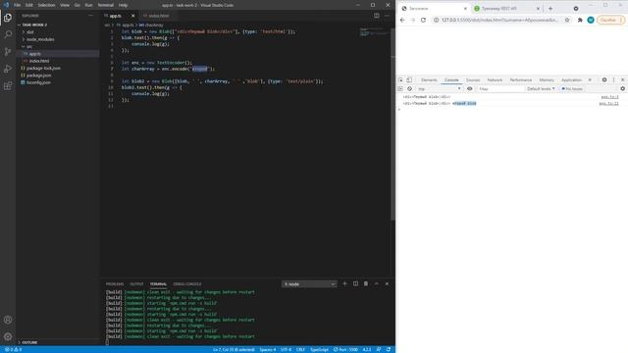The height and width of the screenshot is (353, 628).
Task: Open index.html in the Explorer tree
Action: coord(39,61)
